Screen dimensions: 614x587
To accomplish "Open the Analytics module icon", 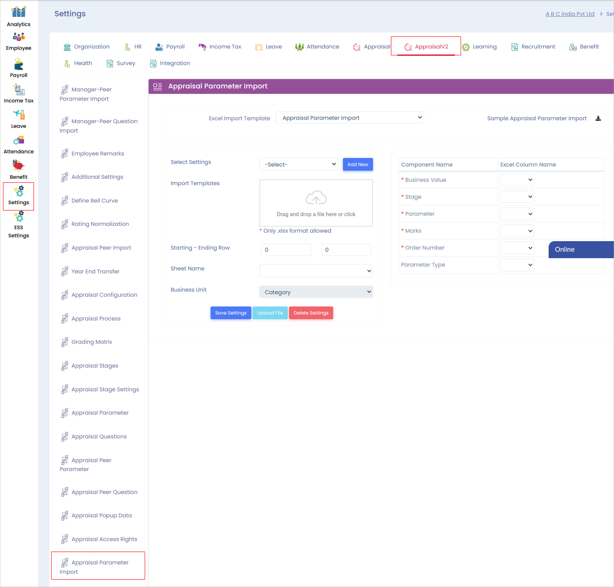I will pyautogui.click(x=18, y=12).
